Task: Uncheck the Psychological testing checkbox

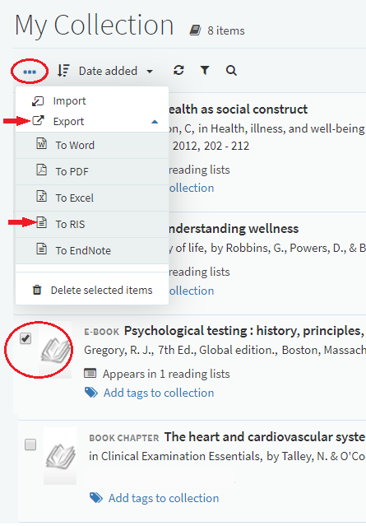Action: click(25, 338)
